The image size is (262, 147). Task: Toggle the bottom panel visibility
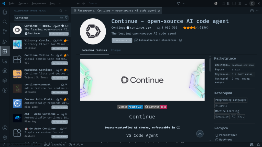234,3
